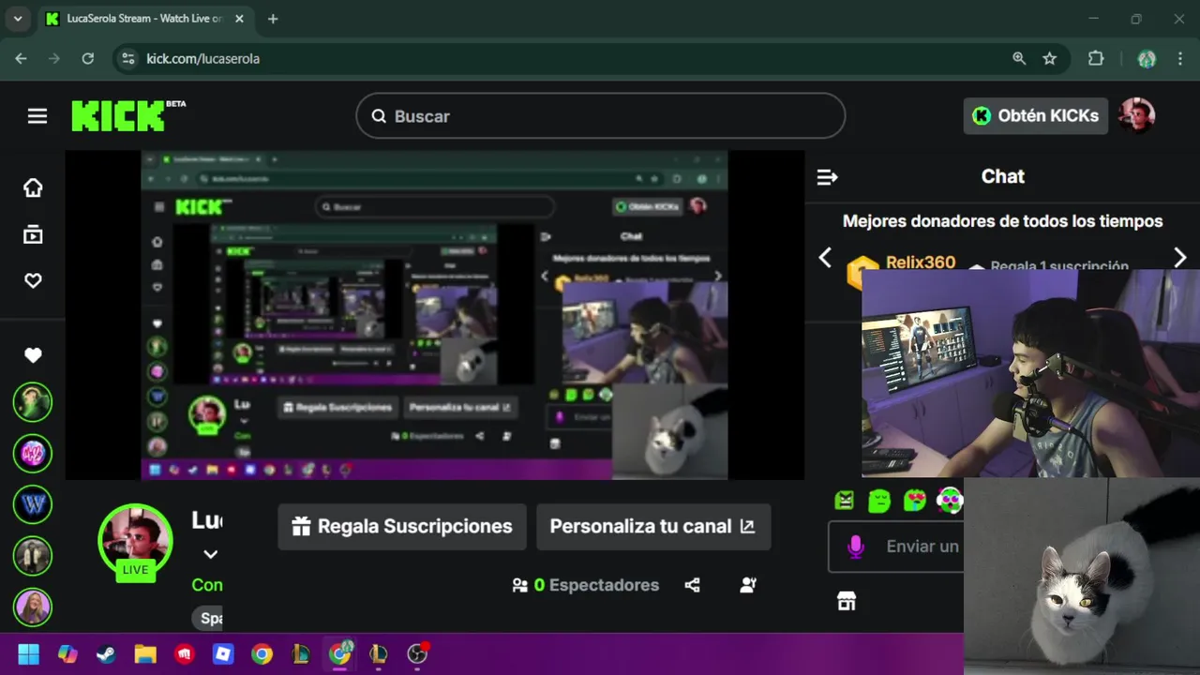Viewport: 1200px width, 675px height.
Task: Share the stream via share icon
Action: 692,585
